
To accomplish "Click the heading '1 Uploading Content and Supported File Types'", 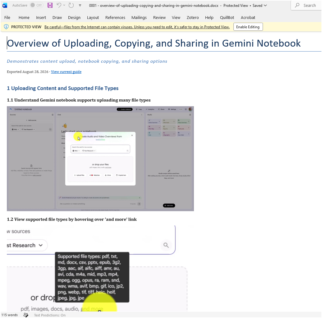I will coord(63,88).
